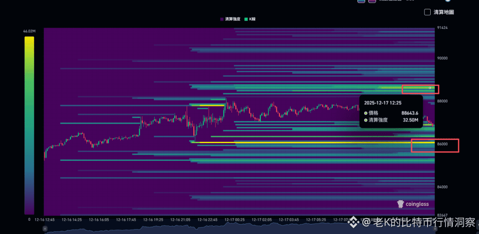Click the 12-16 17:45 time axis label
479x234 pixels.
[x=126, y=219]
